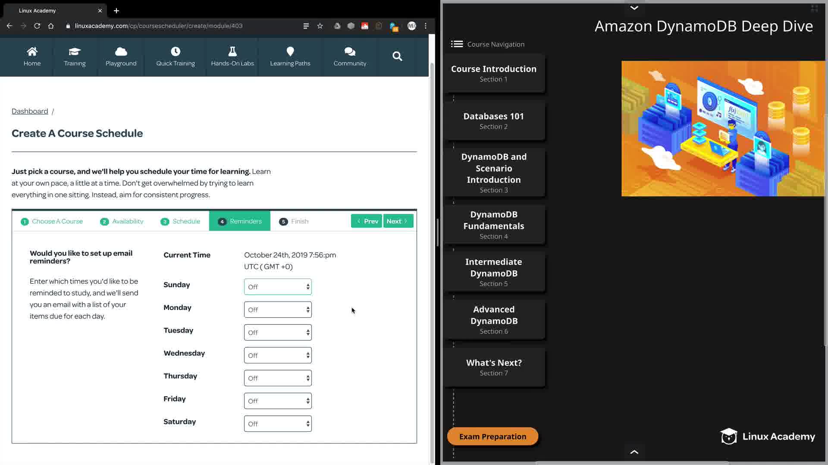Open Sunday reminder time dropdown

tap(278, 287)
